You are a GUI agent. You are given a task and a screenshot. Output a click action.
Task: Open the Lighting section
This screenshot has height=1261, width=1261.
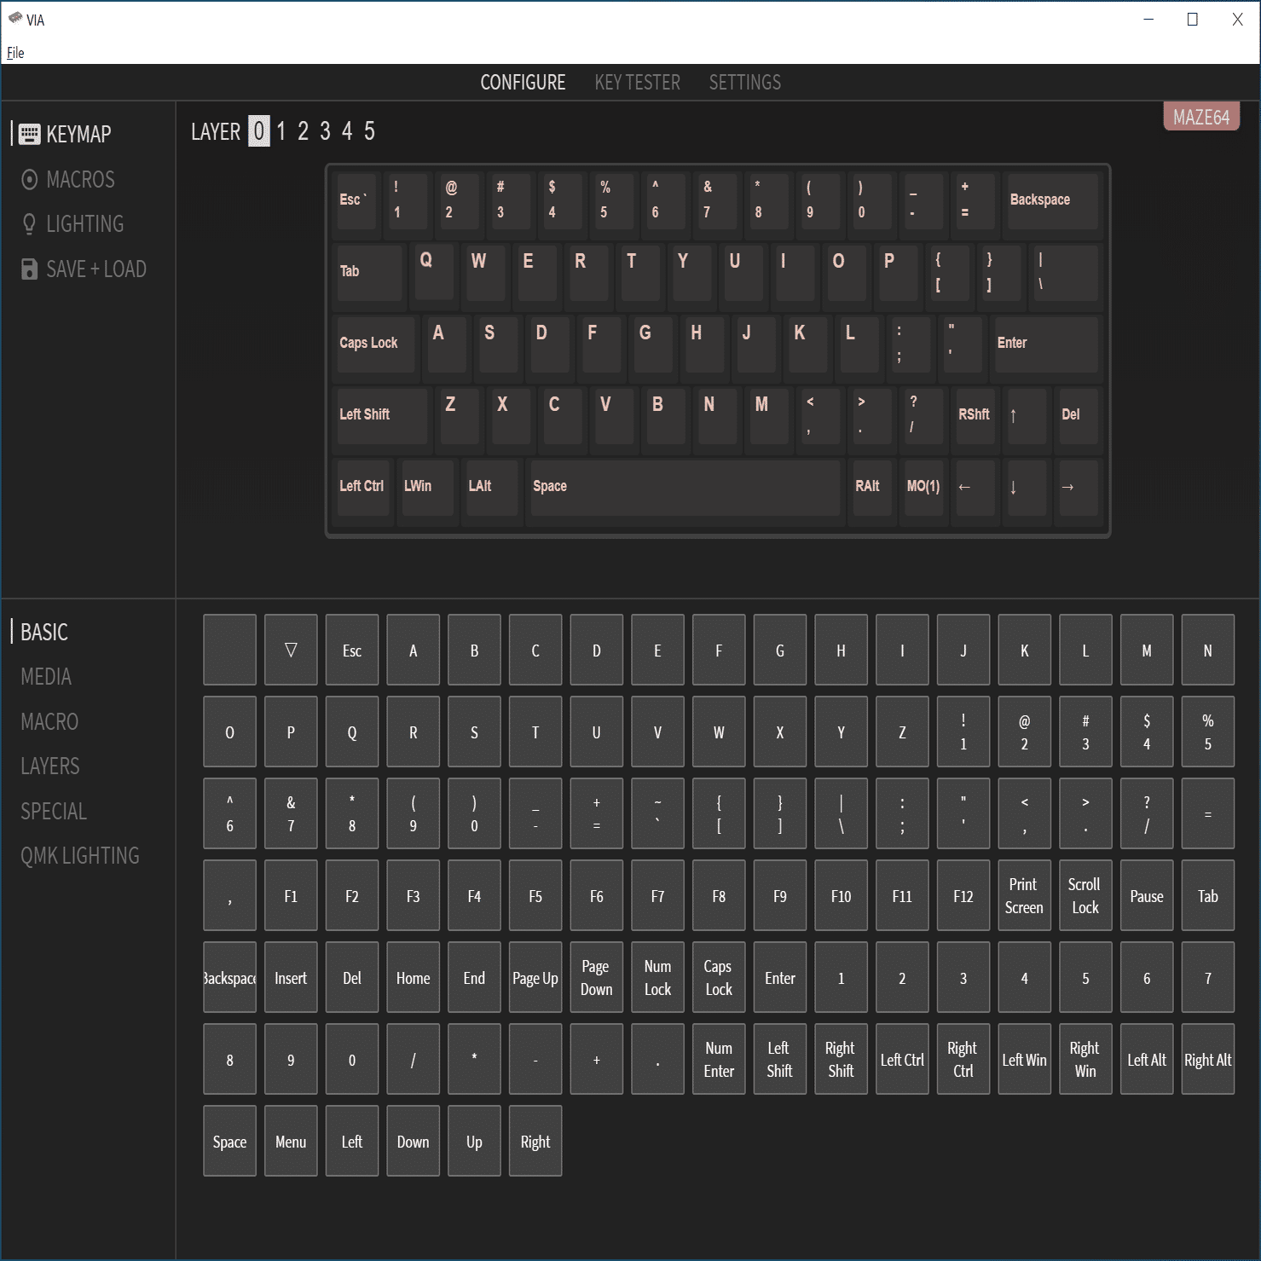click(72, 224)
